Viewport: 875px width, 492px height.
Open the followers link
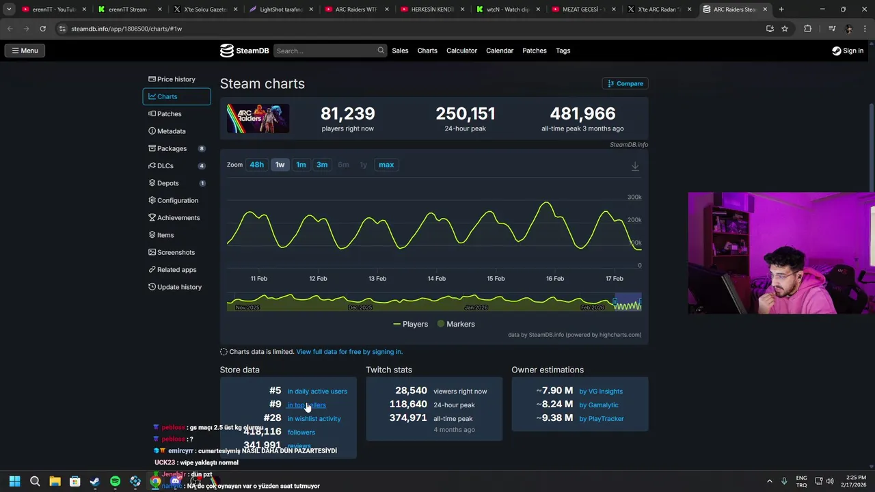pos(301,433)
